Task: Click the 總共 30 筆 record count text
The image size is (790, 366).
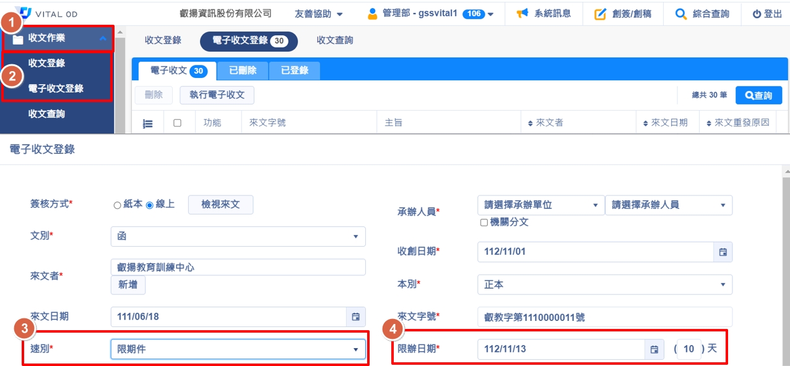Action: (710, 95)
